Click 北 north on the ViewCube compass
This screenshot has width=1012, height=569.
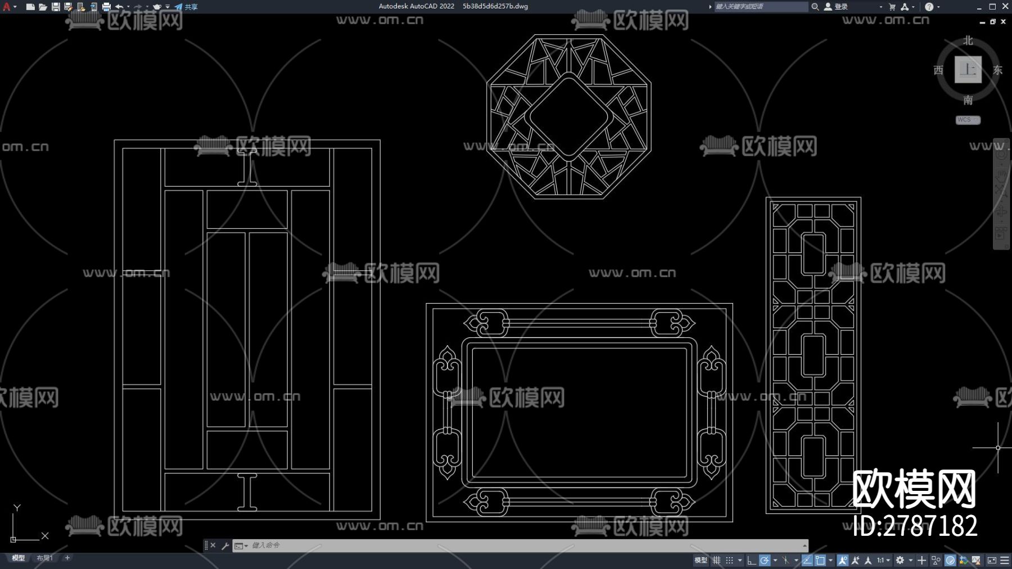tap(968, 40)
